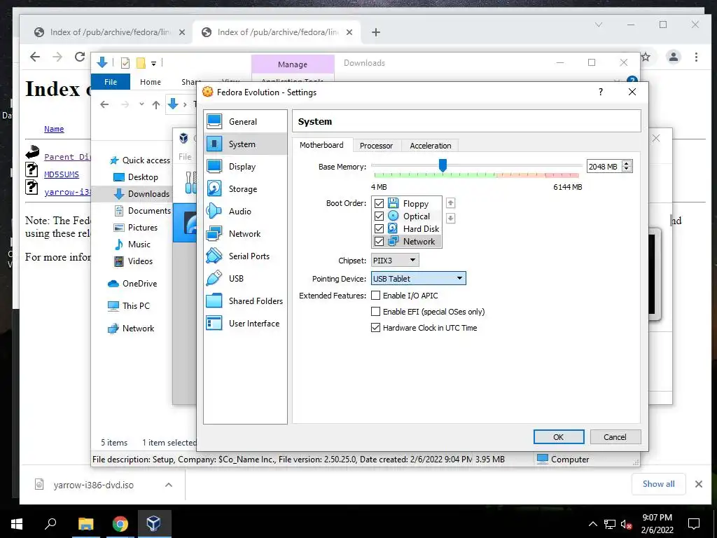Open the User Interface settings category
This screenshot has width=717, height=538.
tap(245, 324)
